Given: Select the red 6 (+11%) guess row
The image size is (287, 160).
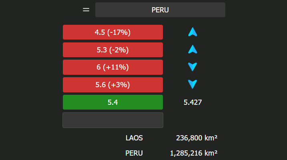Looking at the screenshot, I should [x=113, y=67].
